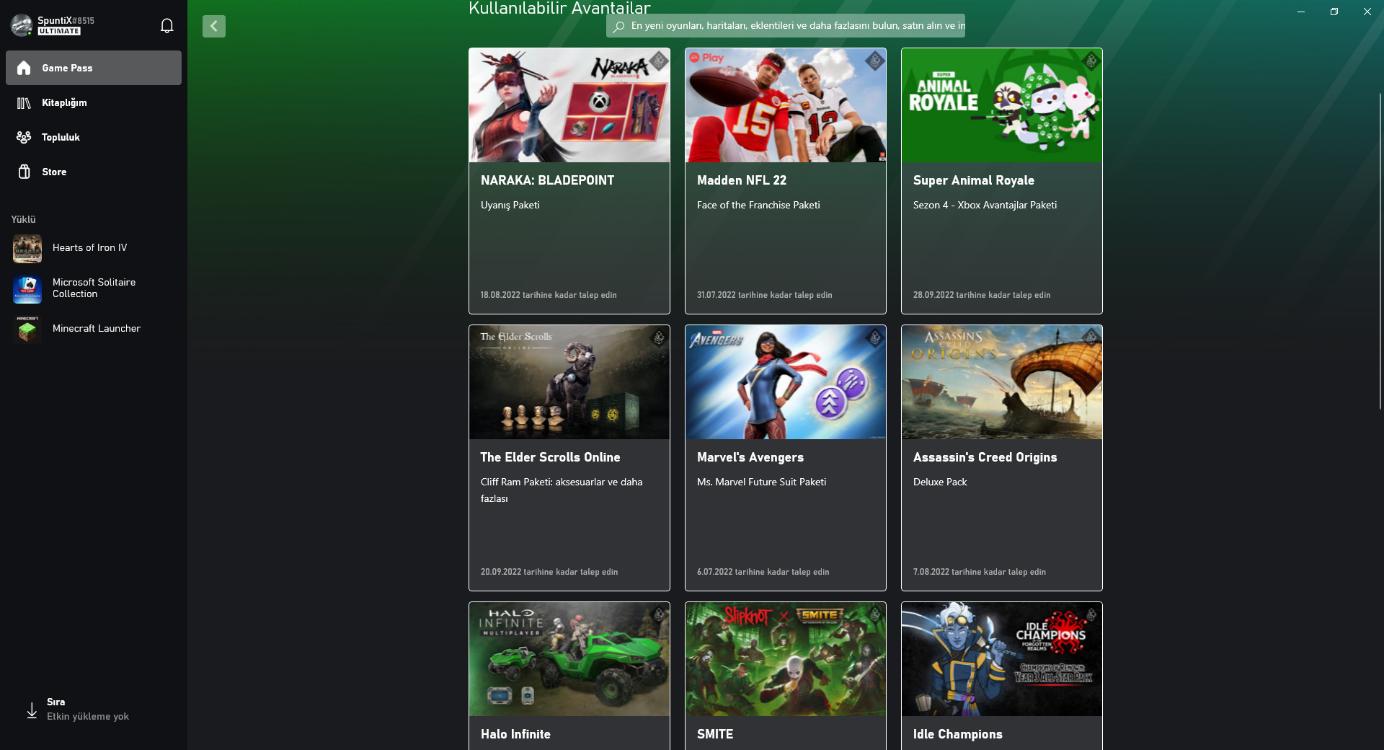
Task: Click the Store bag icon
Action: (x=24, y=172)
